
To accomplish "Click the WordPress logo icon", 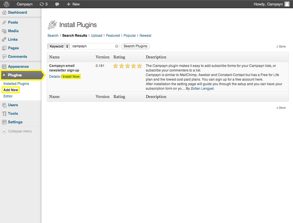I will click(6, 4).
